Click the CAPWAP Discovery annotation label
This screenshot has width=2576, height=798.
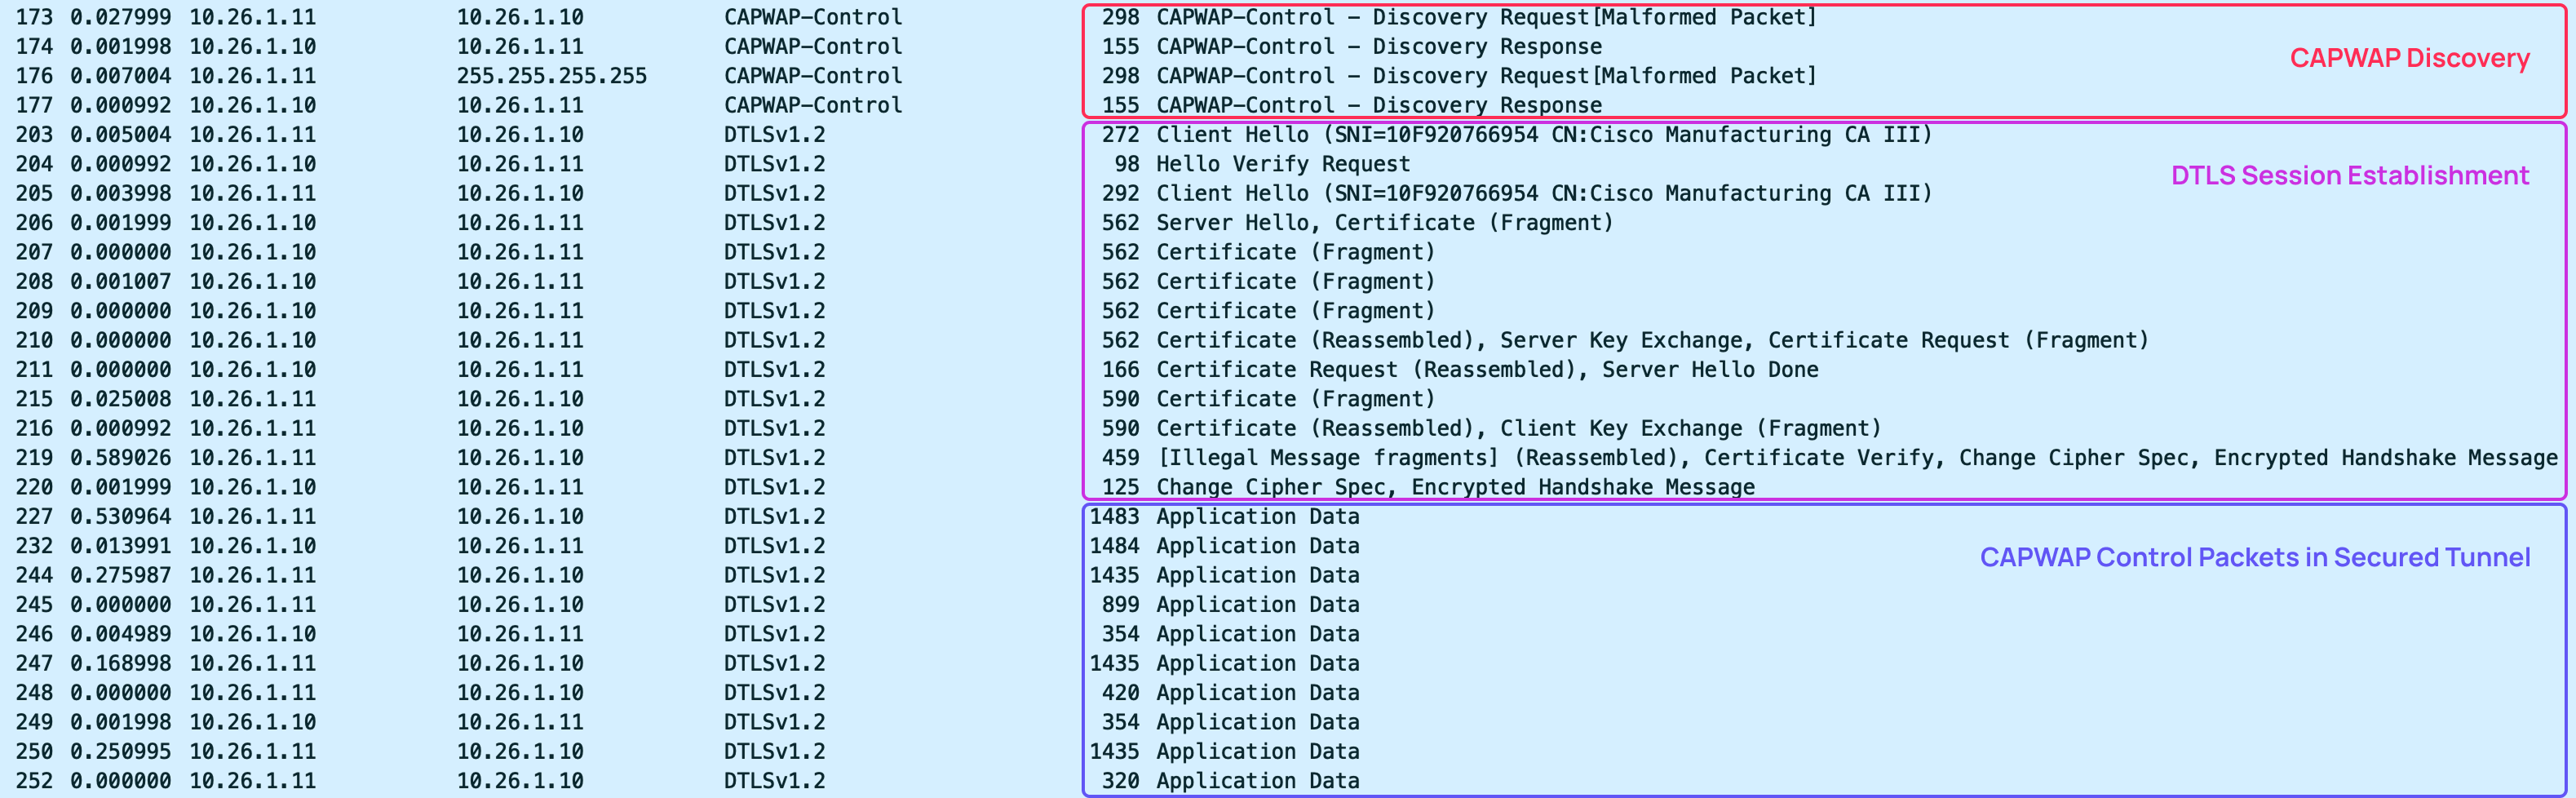[2408, 58]
